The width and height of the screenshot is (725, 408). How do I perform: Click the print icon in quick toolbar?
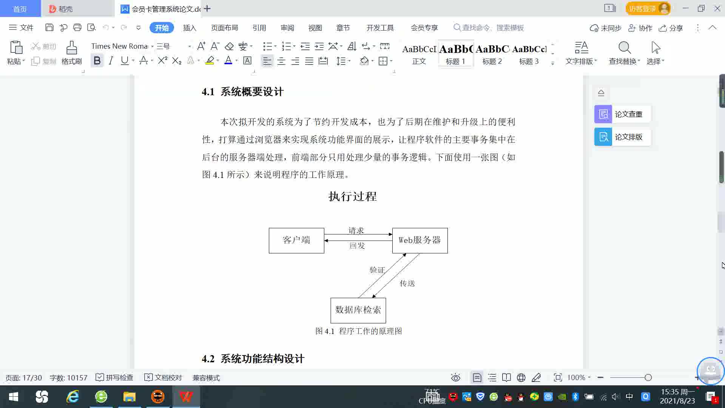coord(77,28)
